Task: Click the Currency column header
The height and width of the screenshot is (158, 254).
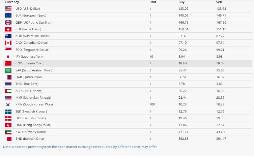Action: (x=12, y=2)
